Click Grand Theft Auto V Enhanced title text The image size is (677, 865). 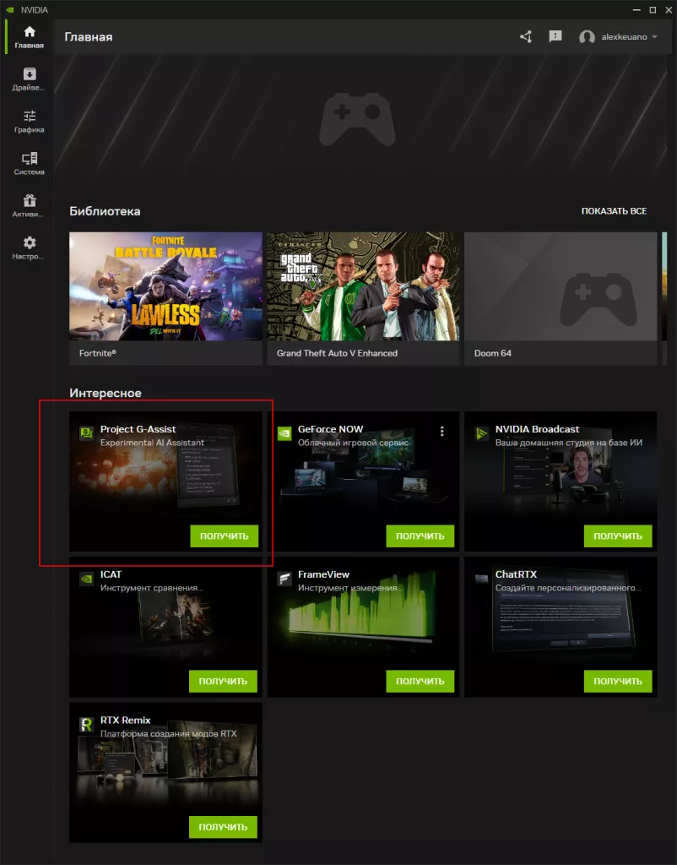(337, 353)
